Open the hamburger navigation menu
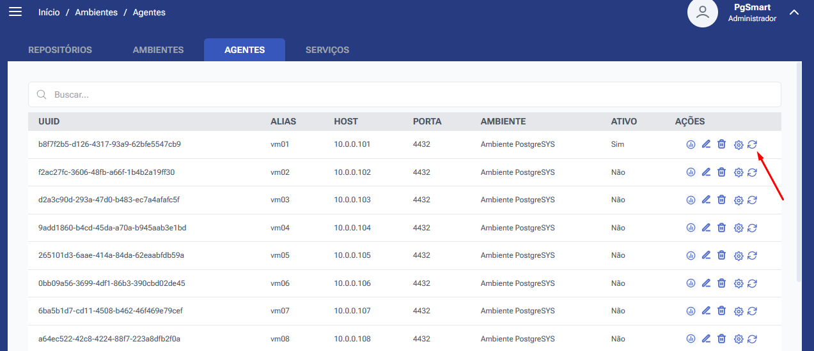 (15, 12)
